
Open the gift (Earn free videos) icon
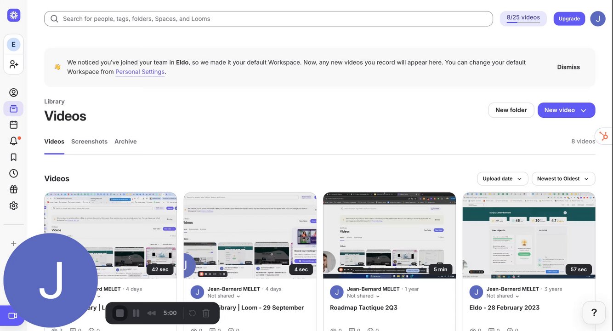[14, 189]
